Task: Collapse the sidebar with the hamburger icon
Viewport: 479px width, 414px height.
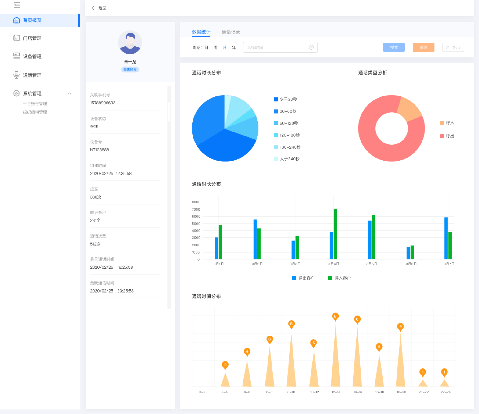Action: point(17,5)
